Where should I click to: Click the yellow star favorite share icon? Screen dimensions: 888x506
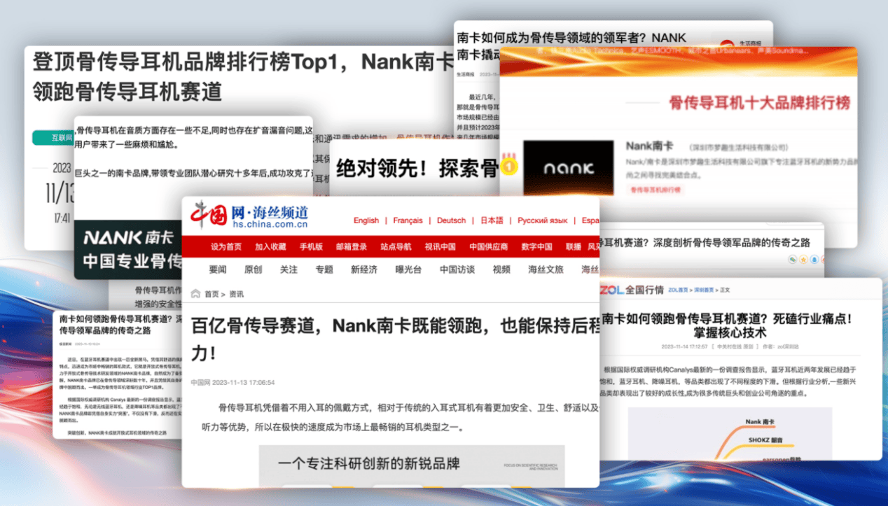(x=803, y=260)
